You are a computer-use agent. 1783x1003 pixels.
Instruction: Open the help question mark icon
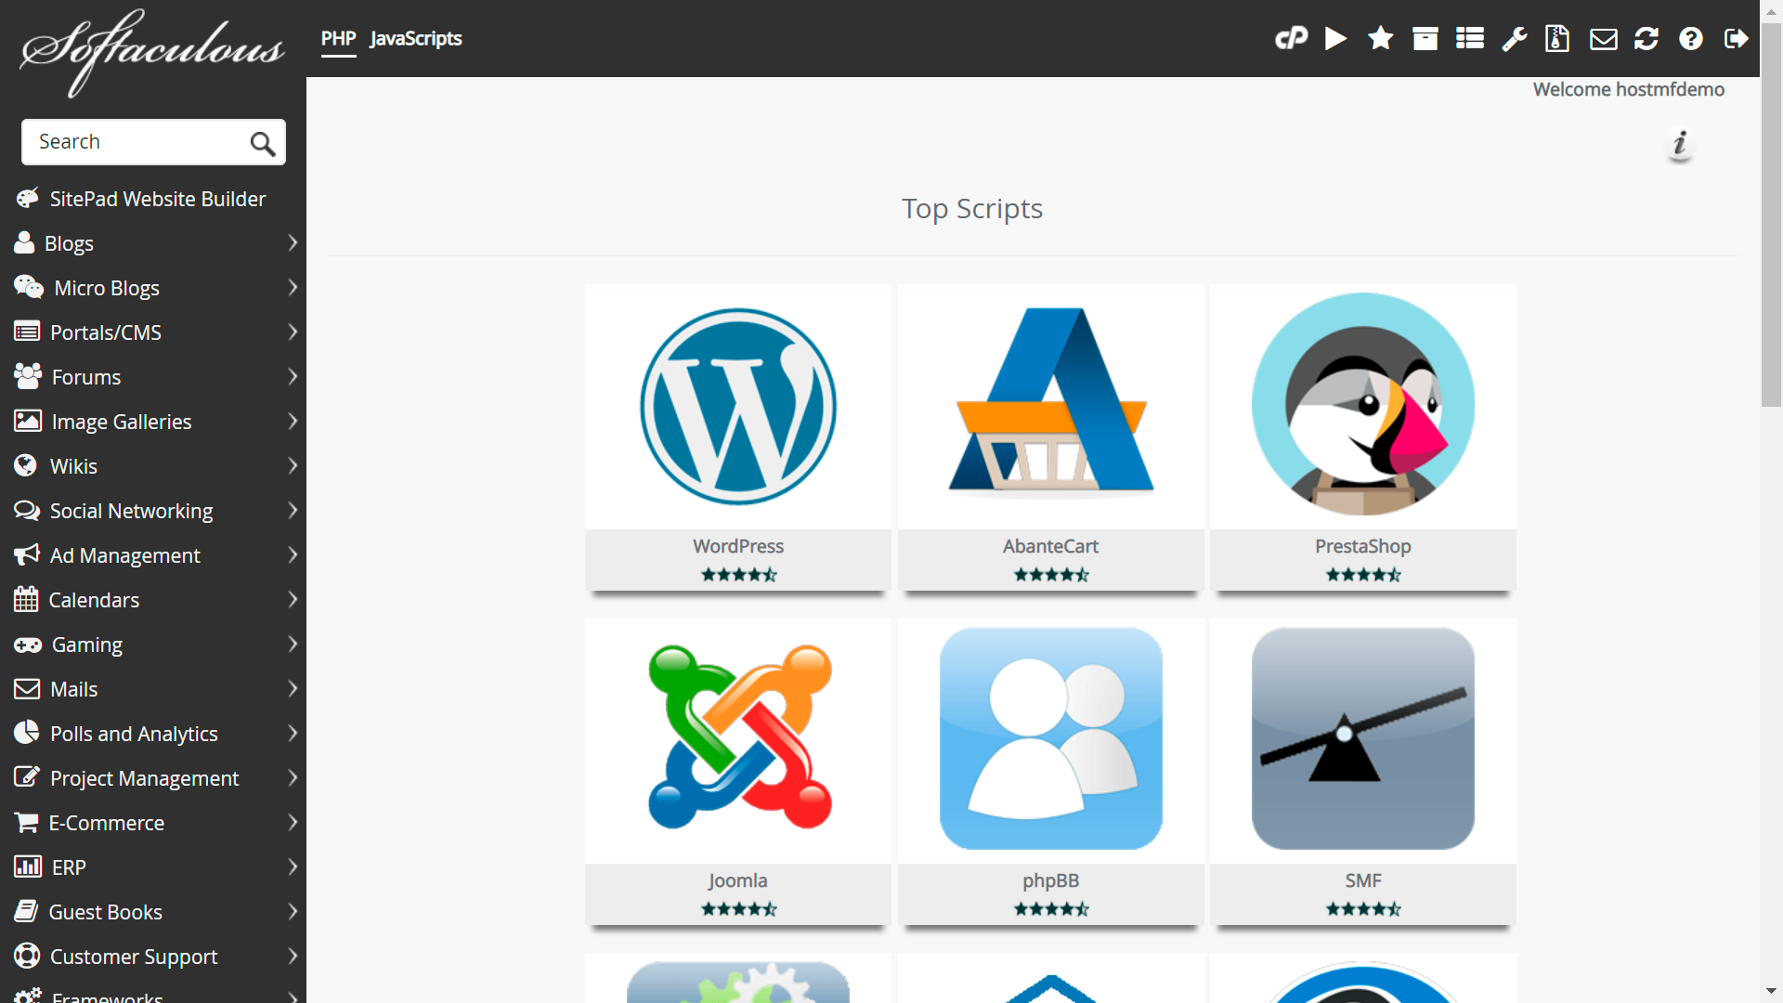click(1691, 38)
